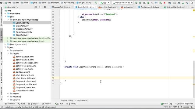The height and width of the screenshot is (109, 195).
Task: Click the 4 spaces indent setting in status bar
Action: click(185, 107)
